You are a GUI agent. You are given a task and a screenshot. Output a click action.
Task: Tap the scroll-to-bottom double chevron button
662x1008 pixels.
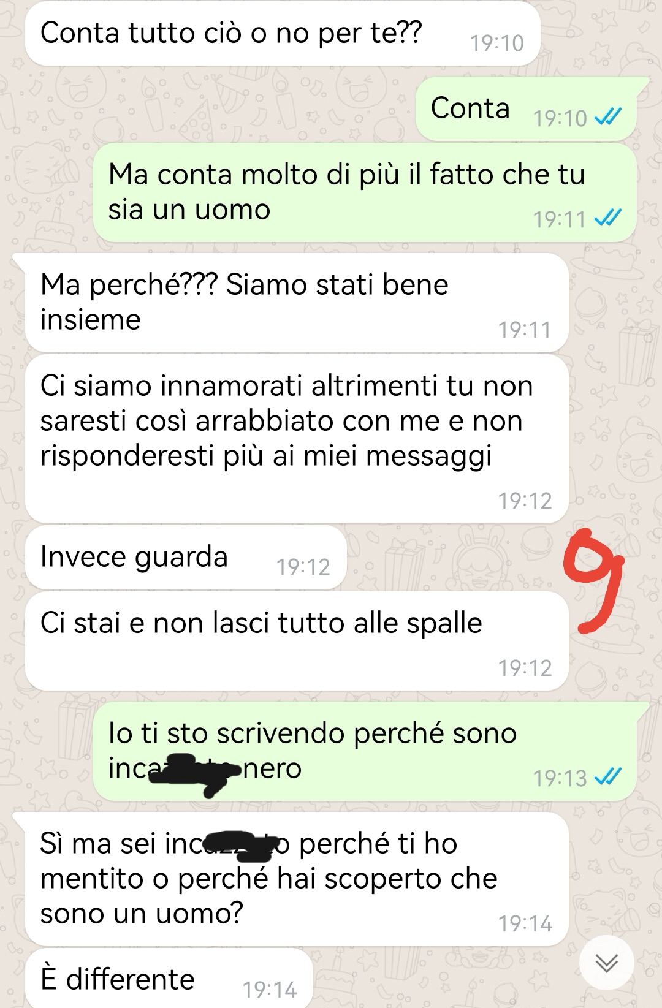click(x=606, y=963)
